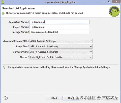This screenshot has width=121, height=103.
Task: Click the 'Application Name:' label
Action: (18, 22)
